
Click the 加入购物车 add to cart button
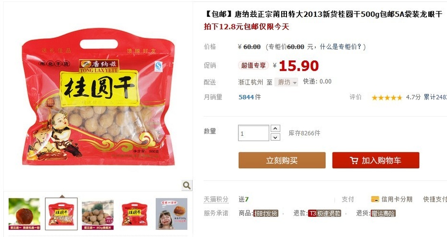[x=376, y=160]
